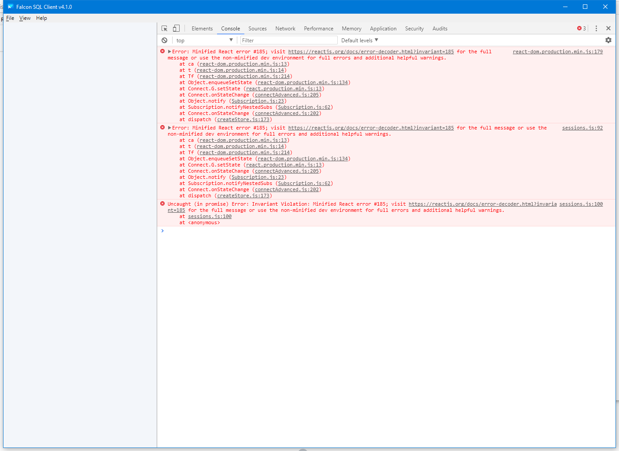Screen dimensions: 619x451
Task: Click the error icon on the second React error
Action: click(162, 128)
